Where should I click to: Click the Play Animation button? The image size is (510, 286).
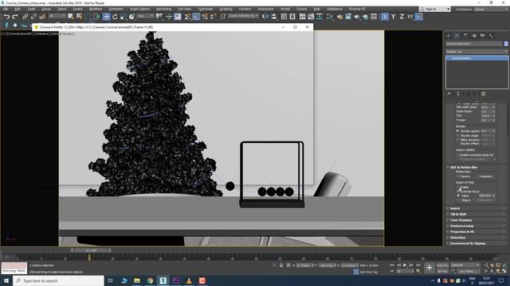405,265
